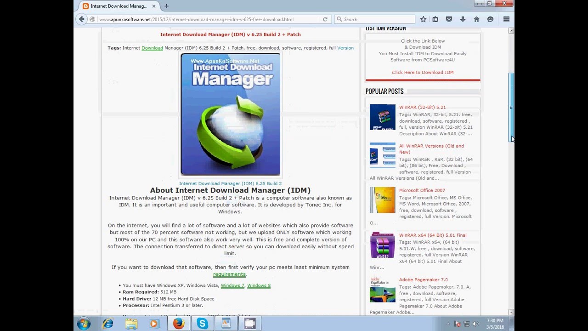Open Internet Download Manager (IDM) 6.25 Build 2 caption link
This screenshot has height=331, width=588.
[x=231, y=183]
